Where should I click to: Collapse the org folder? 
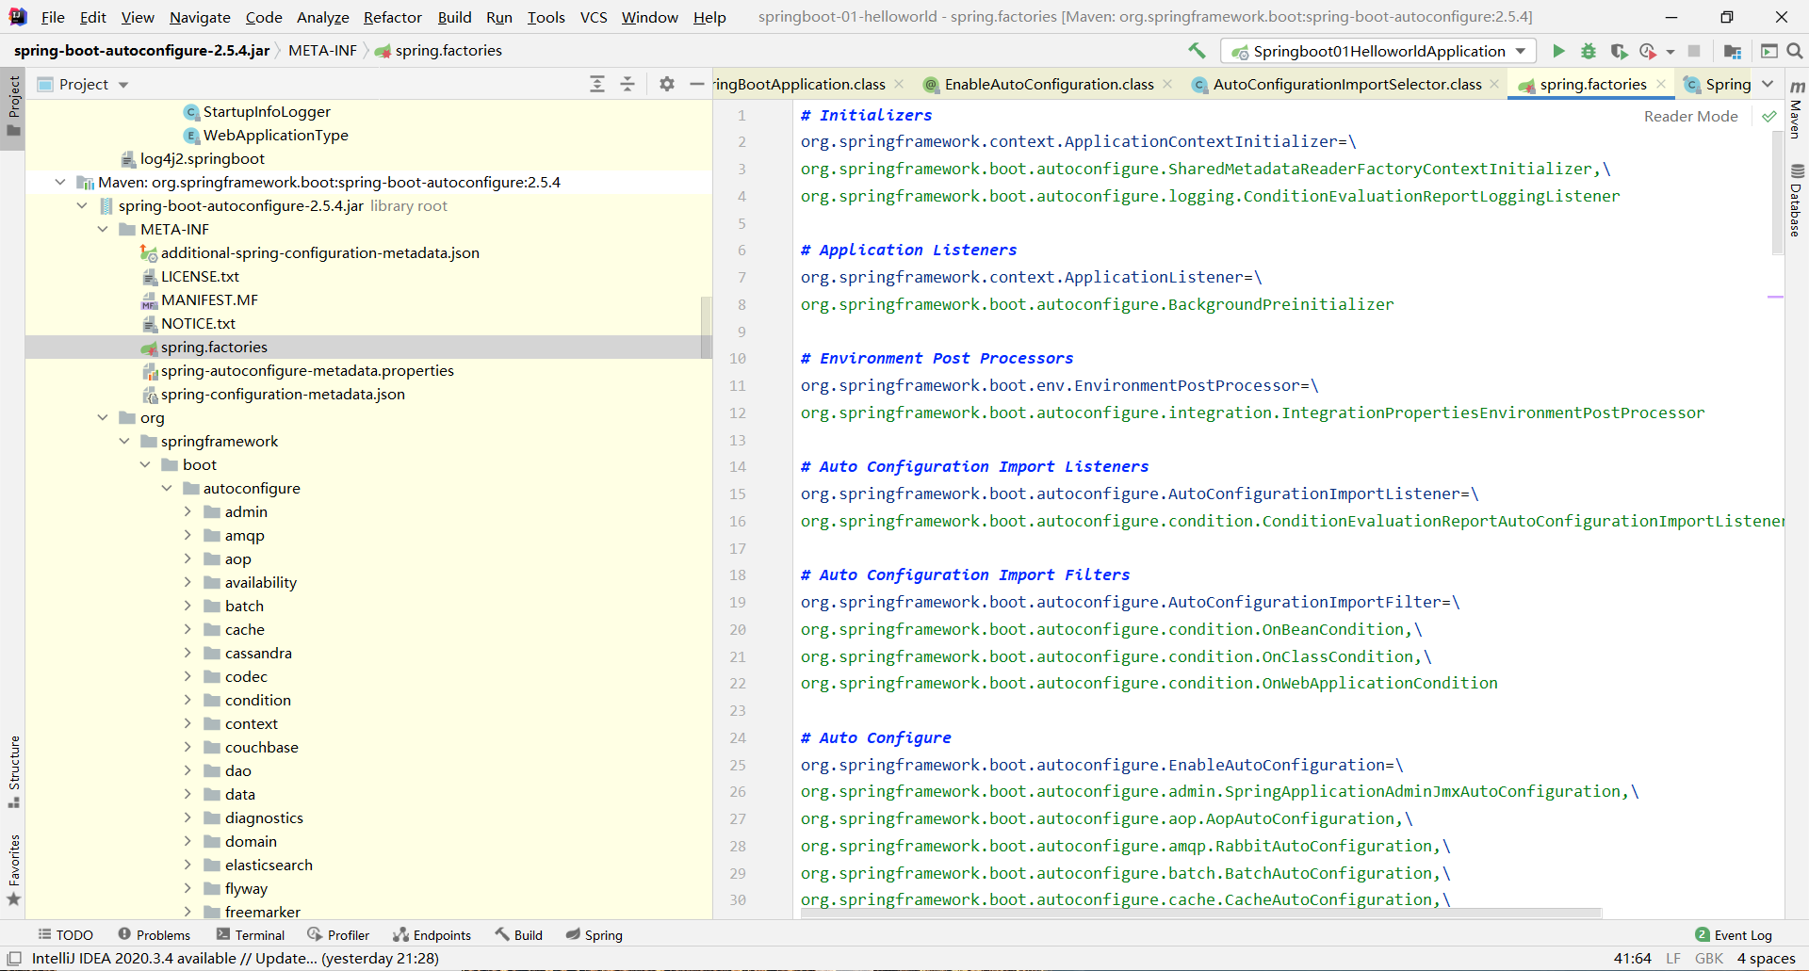[103, 417]
